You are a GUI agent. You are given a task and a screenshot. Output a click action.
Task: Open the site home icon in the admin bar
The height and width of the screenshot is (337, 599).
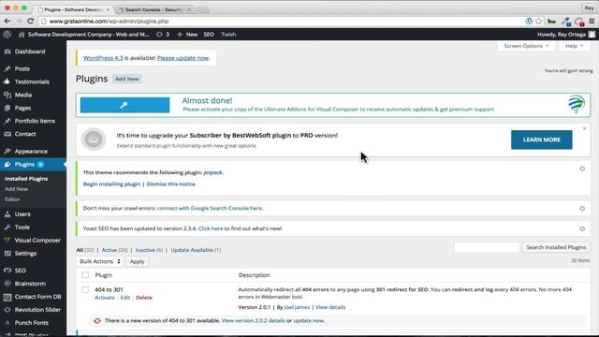pos(22,35)
